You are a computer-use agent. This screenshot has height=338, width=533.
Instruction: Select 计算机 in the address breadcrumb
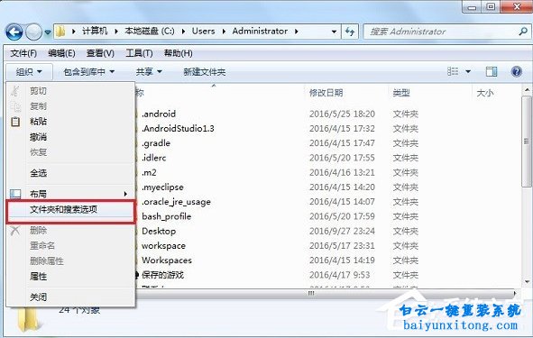tap(95, 32)
